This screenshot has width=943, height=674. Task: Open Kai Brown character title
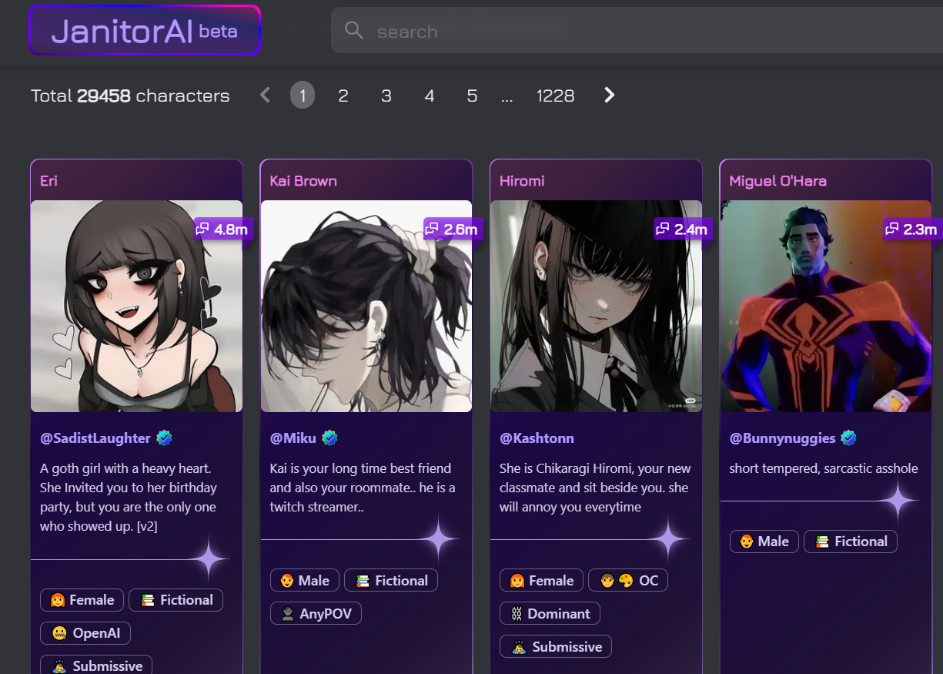point(303,181)
